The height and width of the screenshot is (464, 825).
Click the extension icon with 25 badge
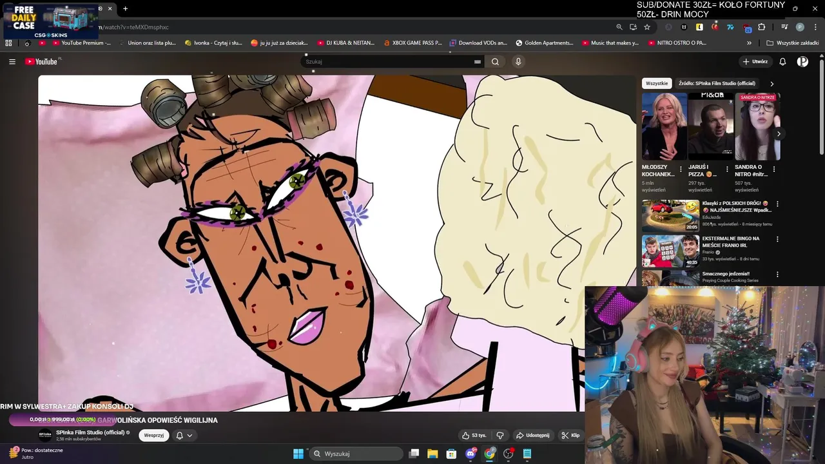(746, 28)
